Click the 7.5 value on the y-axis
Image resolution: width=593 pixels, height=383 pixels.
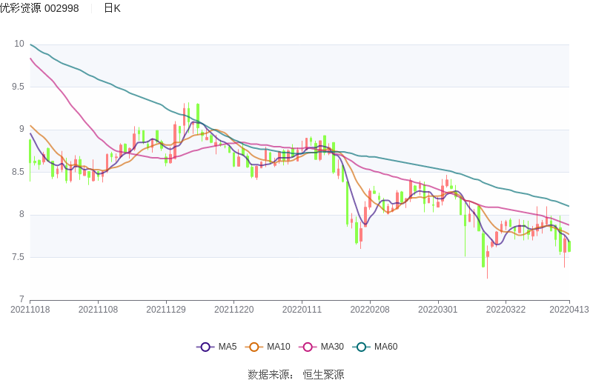click(19, 257)
